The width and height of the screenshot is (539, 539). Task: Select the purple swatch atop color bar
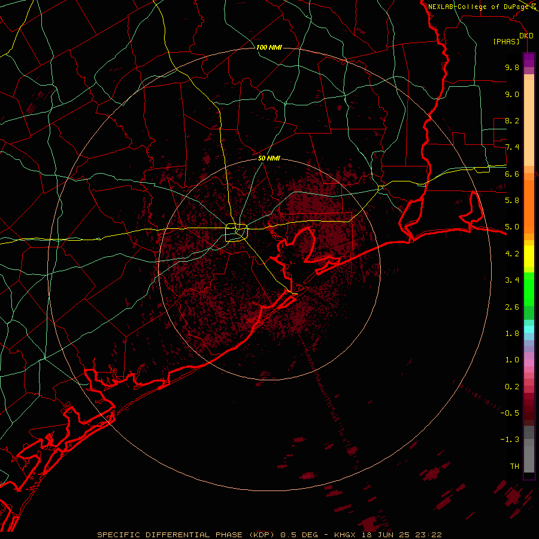click(x=529, y=60)
